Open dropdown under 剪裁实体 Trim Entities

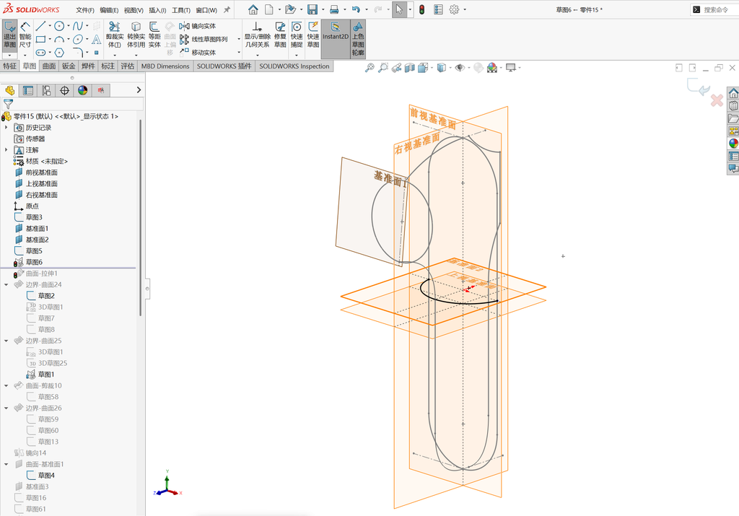point(115,55)
